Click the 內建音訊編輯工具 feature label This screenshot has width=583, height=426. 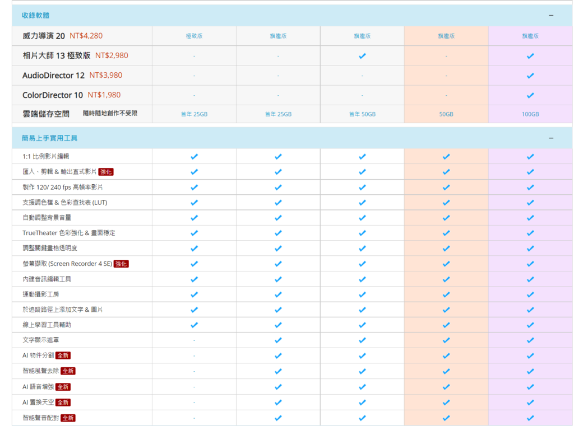tap(47, 279)
